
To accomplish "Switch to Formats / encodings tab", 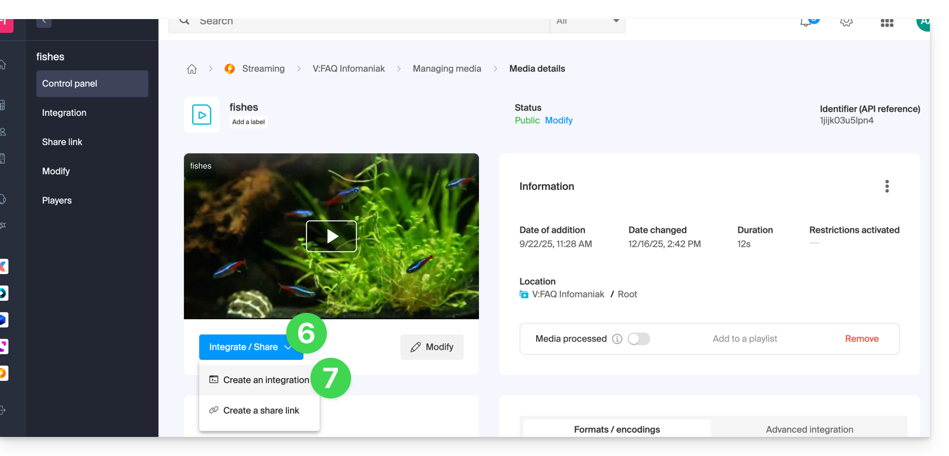I will (x=616, y=429).
